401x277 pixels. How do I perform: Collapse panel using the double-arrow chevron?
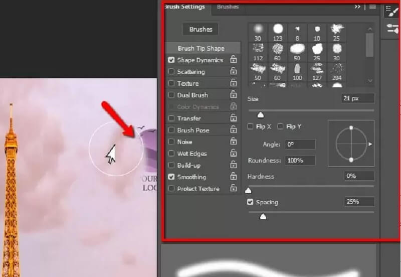[x=357, y=7]
